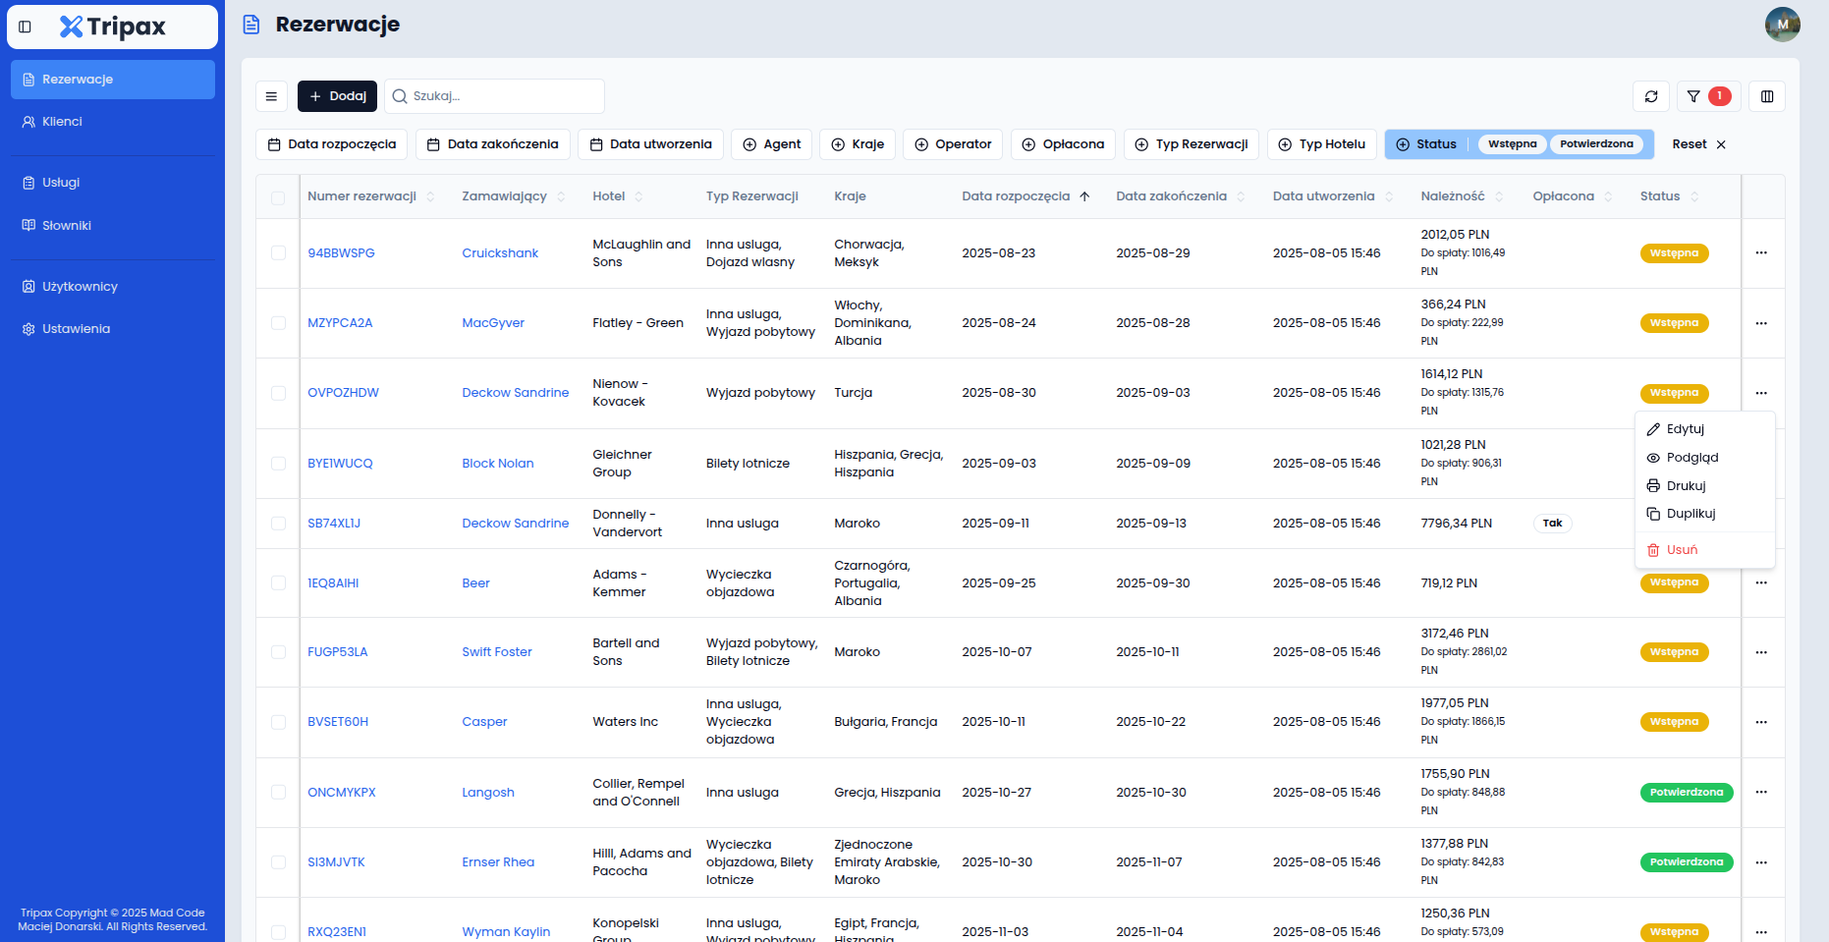Collapse the sidebar using the panel icon

click(26, 27)
